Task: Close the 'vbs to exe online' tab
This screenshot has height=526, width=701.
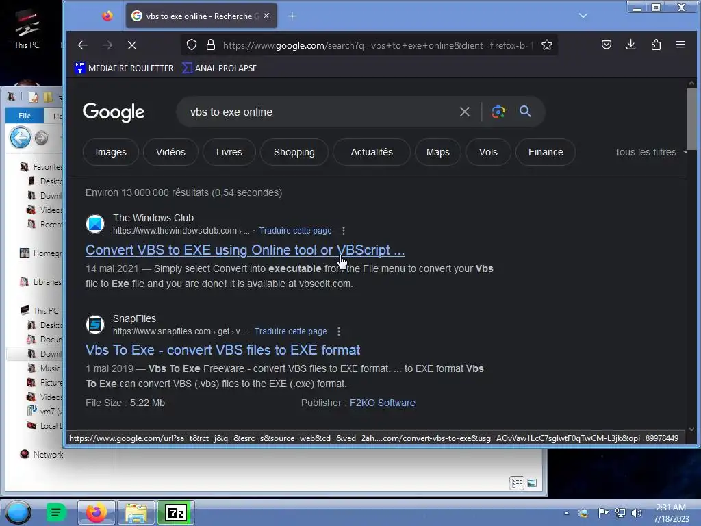Action: 266,16
